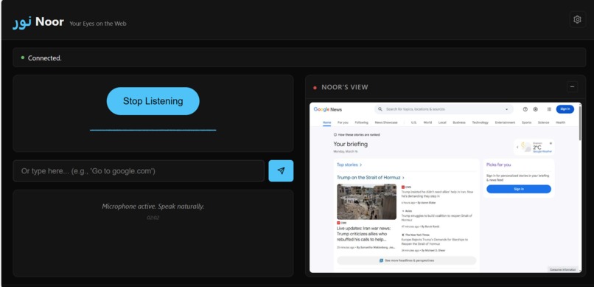The height and width of the screenshot is (287, 594).
Task: Open the Google News settings gear
Action: (535, 109)
